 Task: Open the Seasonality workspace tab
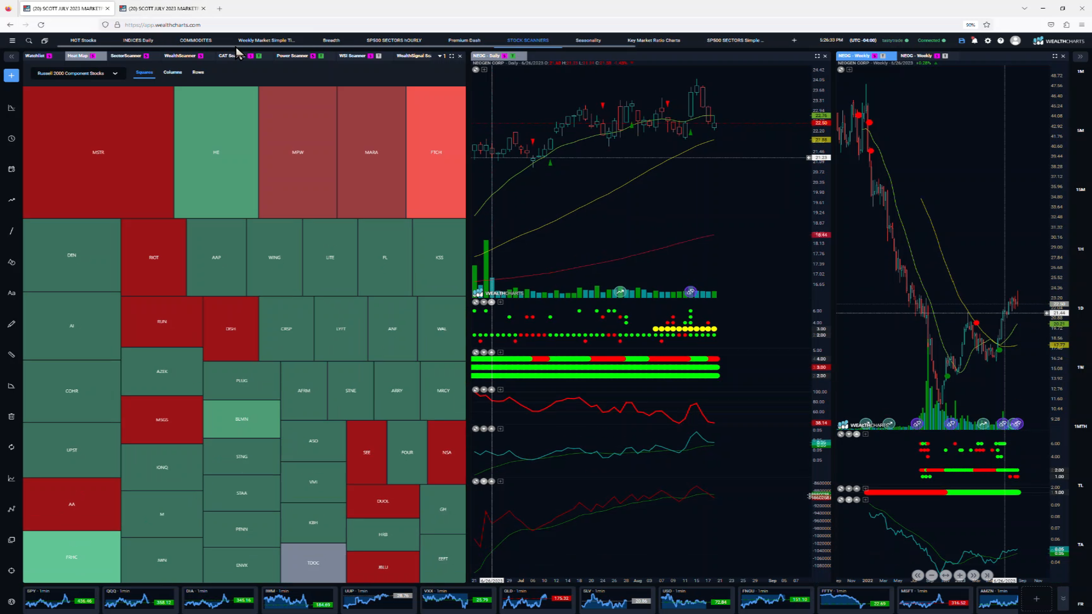pos(588,40)
